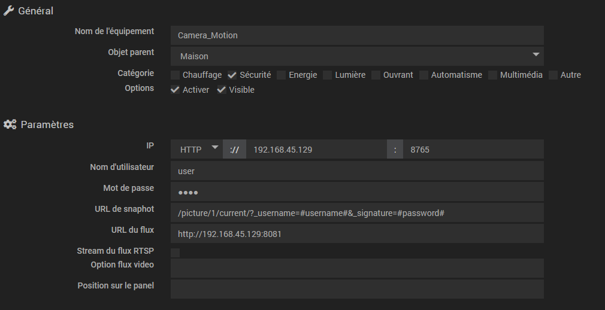Tick the Energie category checkbox
The height and width of the screenshot is (310, 605).
pos(282,75)
